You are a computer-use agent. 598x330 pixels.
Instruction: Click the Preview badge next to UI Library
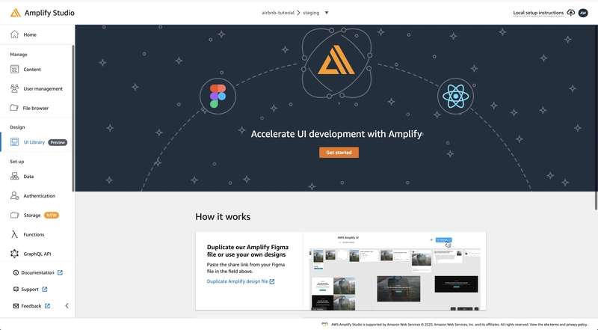(58, 142)
